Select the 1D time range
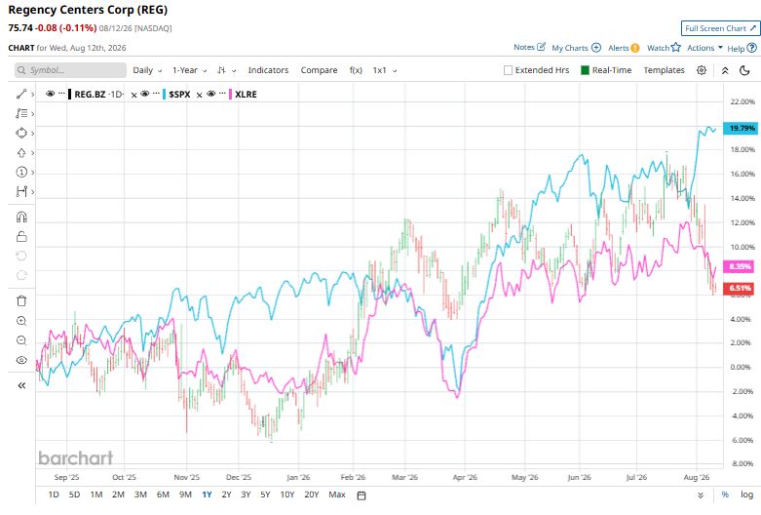Screen dimensions: 761x515 54,495
